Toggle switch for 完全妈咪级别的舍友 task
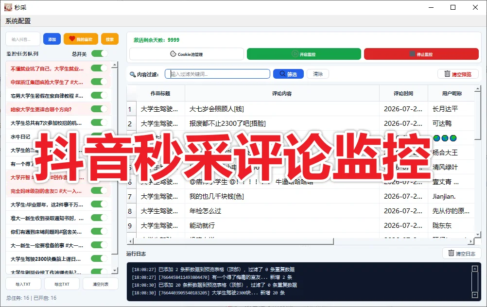The width and height of the screenshot is (487, 307). tap(99, 190)
